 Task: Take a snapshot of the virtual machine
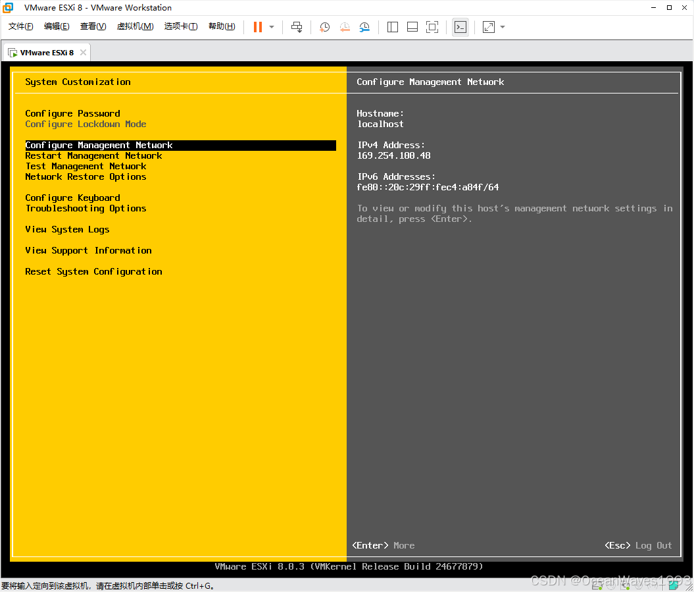[324, 27]
